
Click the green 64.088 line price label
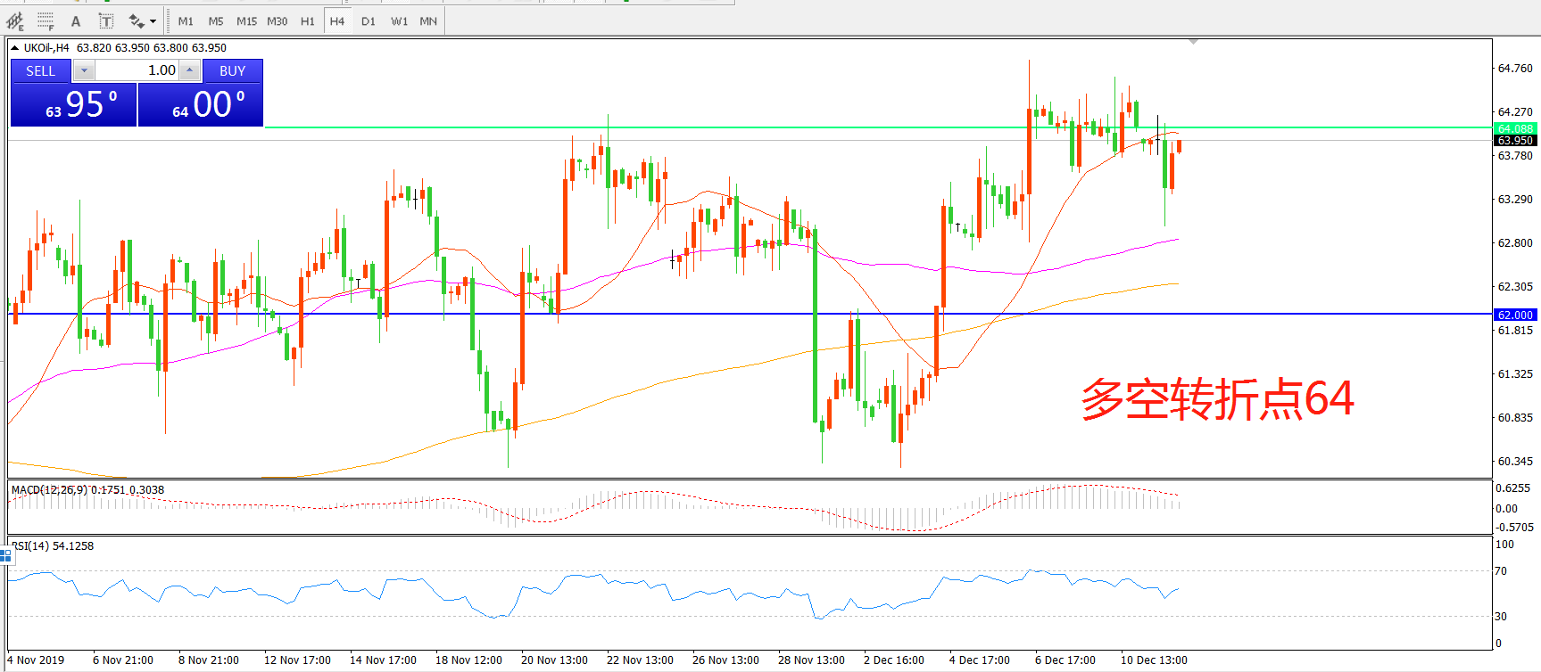pos(1514,128)
